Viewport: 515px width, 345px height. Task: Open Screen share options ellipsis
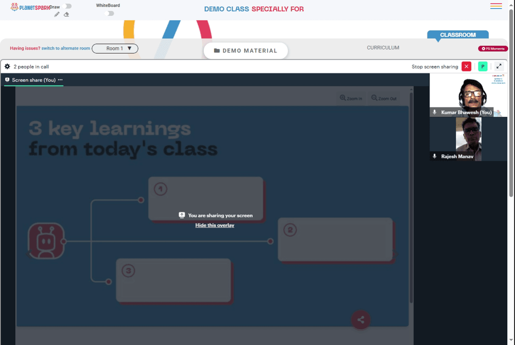coord(60,80)
